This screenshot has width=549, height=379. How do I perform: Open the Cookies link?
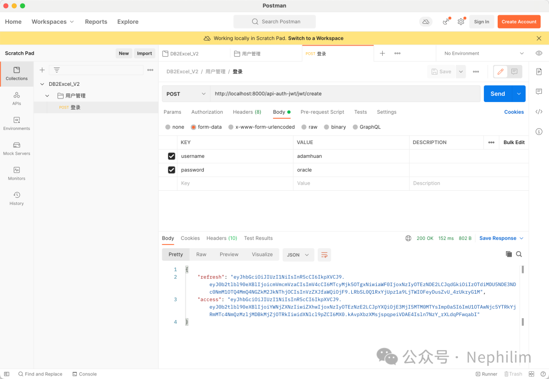click(514, 112)
